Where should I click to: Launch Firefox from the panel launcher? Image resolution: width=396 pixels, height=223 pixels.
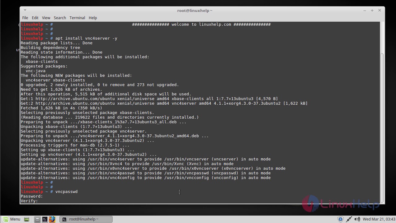tap(52, 219)
